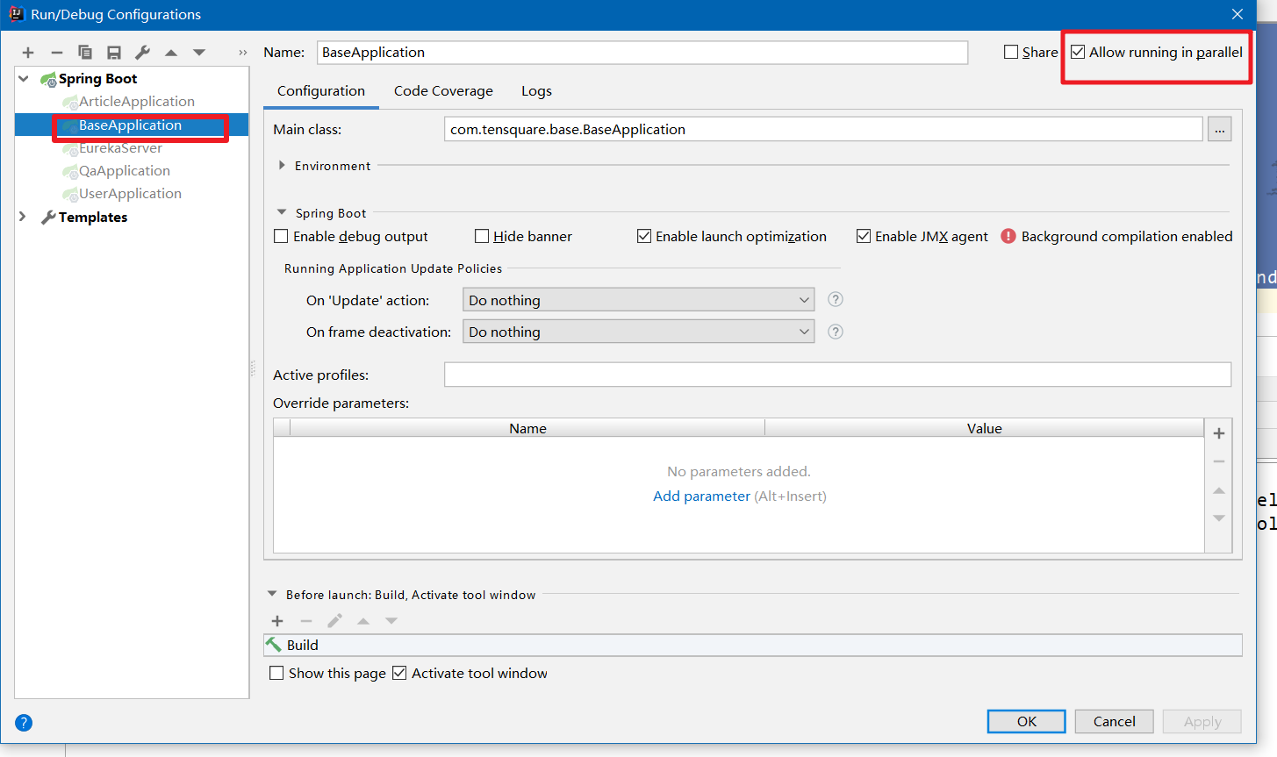This screenshot has height=757, width=1277.
Task: Move configuration up in the list
Action: tap(171, 53)
